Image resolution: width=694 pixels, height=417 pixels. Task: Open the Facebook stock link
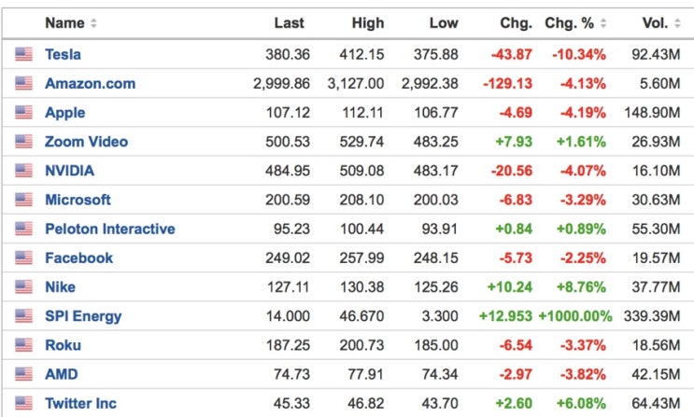[x=78, y=257]
